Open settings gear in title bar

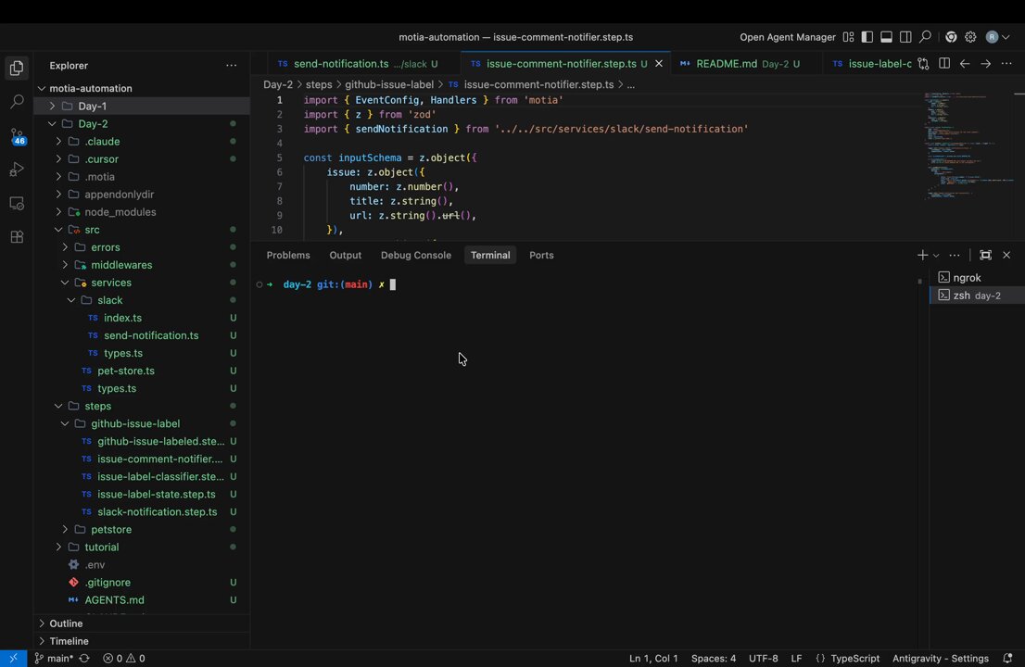pyautogui.click(x=970, y=37)
